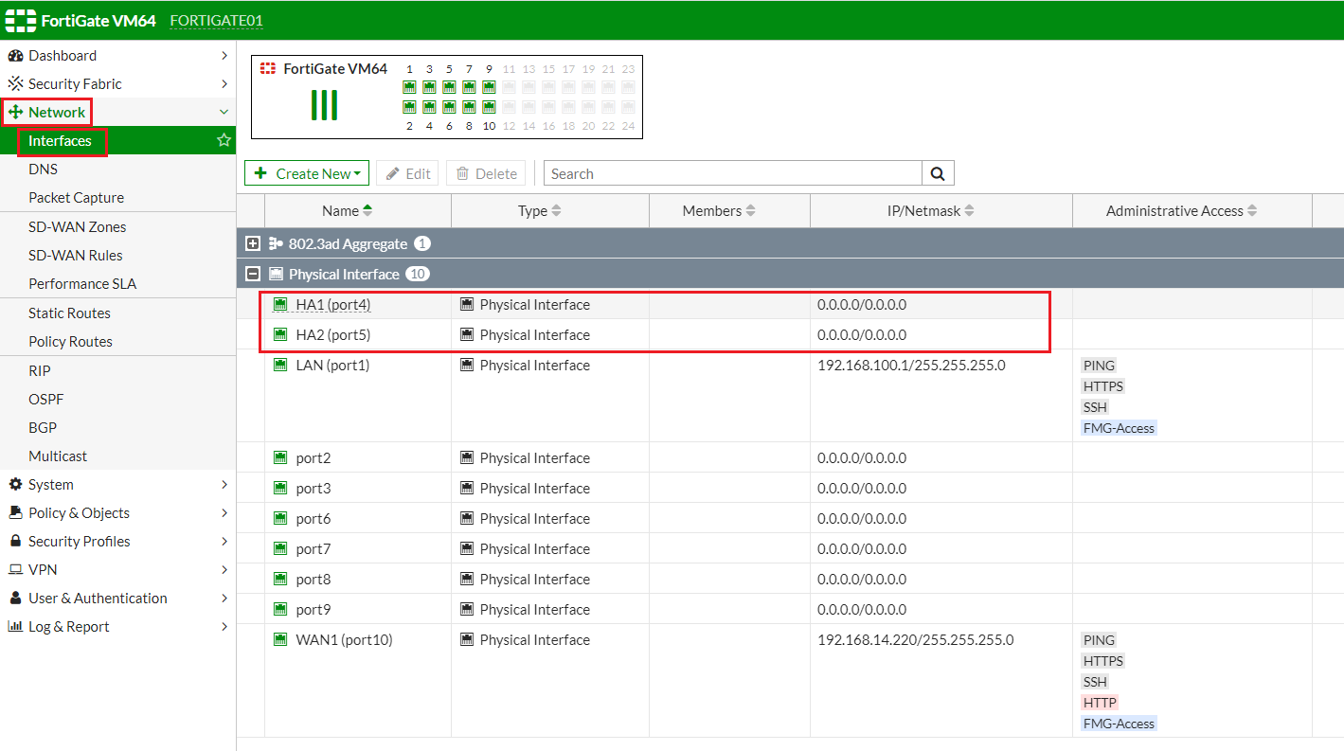The width and height of the screenshot is (1344, 751).
Task: Click the Delete button
Action: coord(486,173)
